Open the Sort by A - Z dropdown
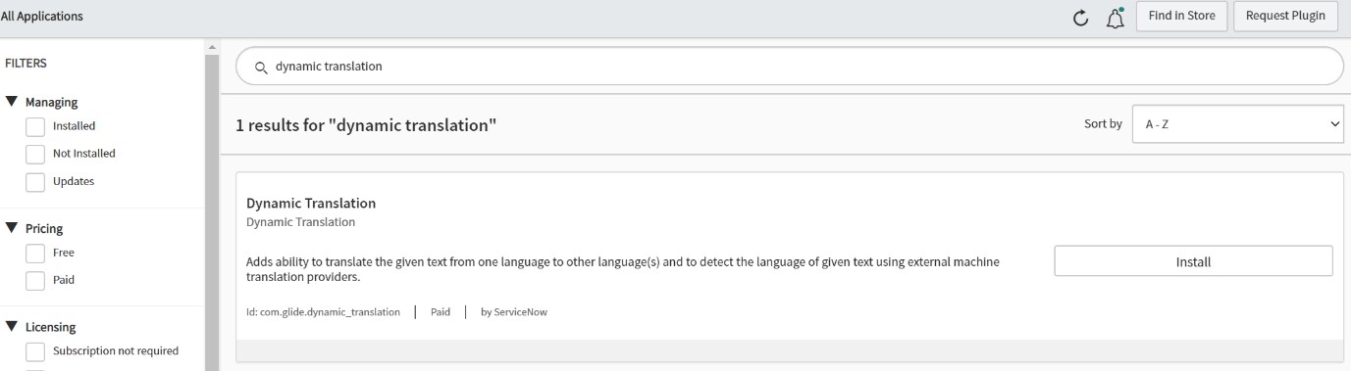This screenshot has height=371, width=1351. point(1237,124)
